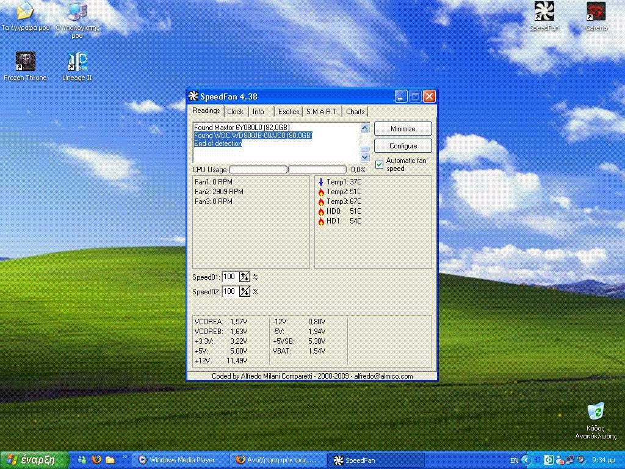Select the Recycle Bin desktop icon
Viewport: 625px width, 469px height.
pos(596,421)
